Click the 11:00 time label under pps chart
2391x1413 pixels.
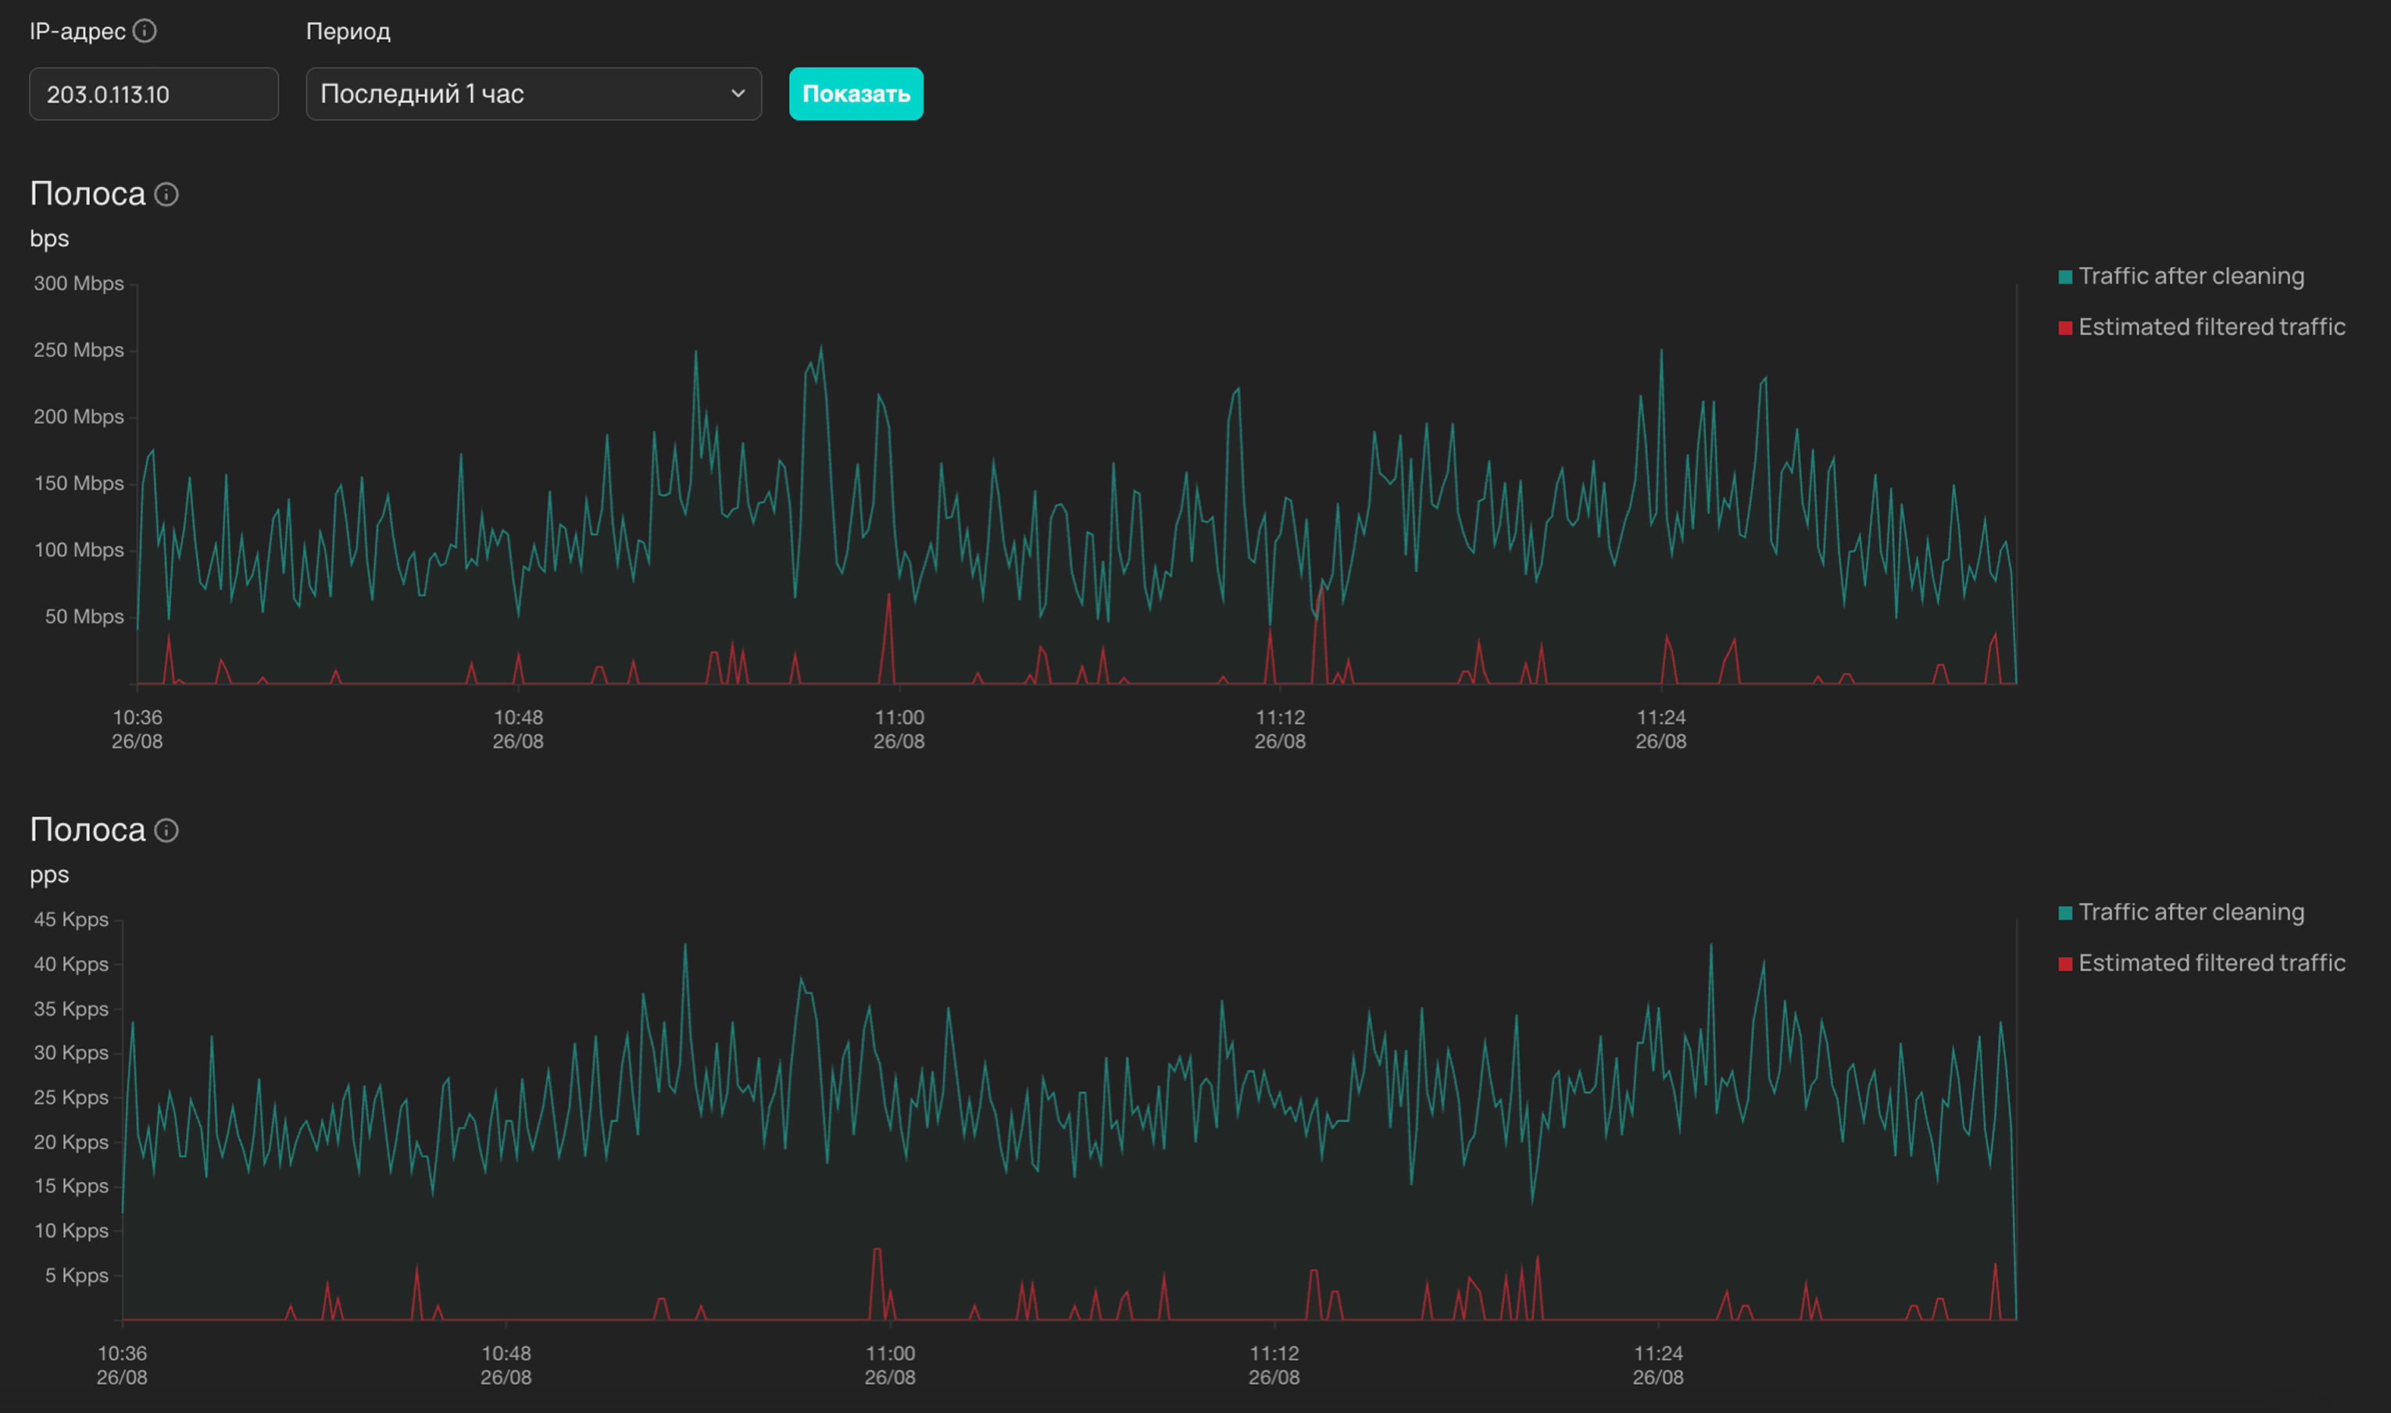889,1354
